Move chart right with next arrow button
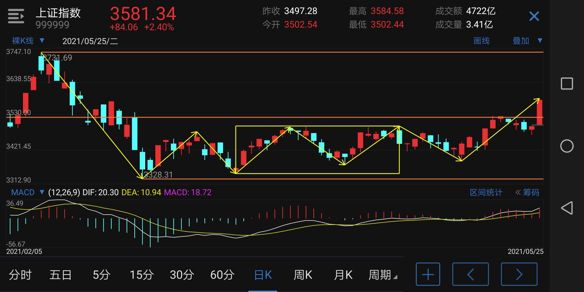 pyautogui.click(x=519, y=274)
